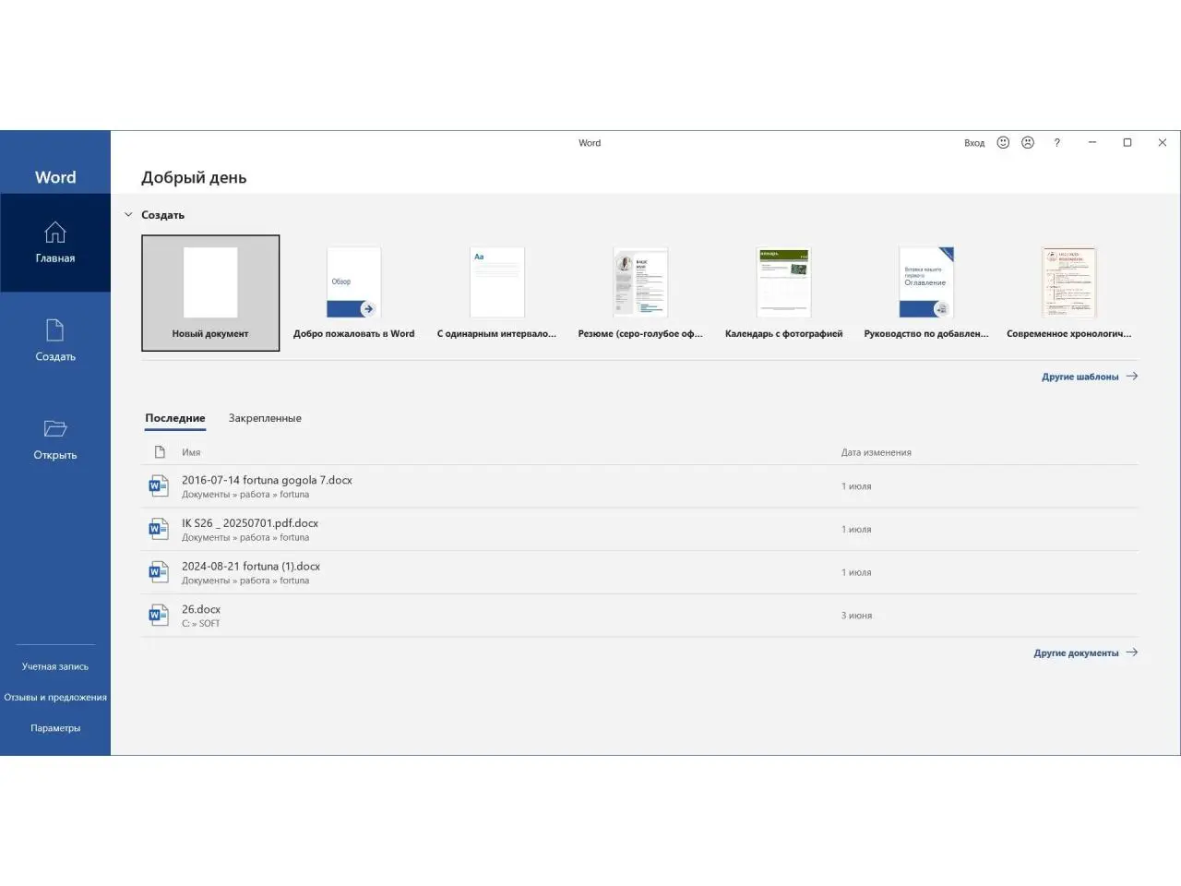Image resolution: width=1181 pixels, height=886 pixels.
Task: Open file 26.docx
Action: (640, 616)
